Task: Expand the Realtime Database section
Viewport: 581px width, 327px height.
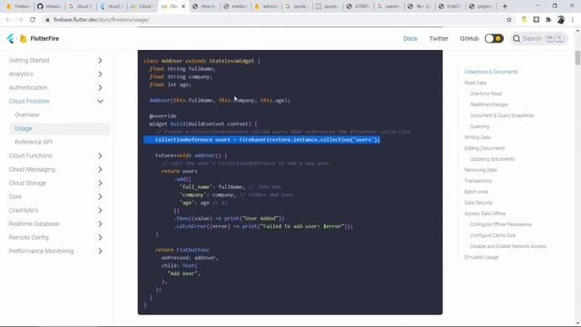Action: pyautogui.click(x=100, y=224)
